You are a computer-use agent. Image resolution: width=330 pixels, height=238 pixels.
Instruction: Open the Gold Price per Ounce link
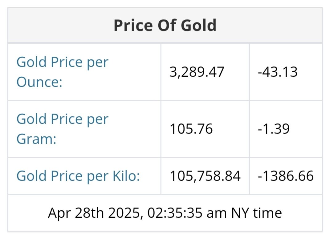coord(62,72)
